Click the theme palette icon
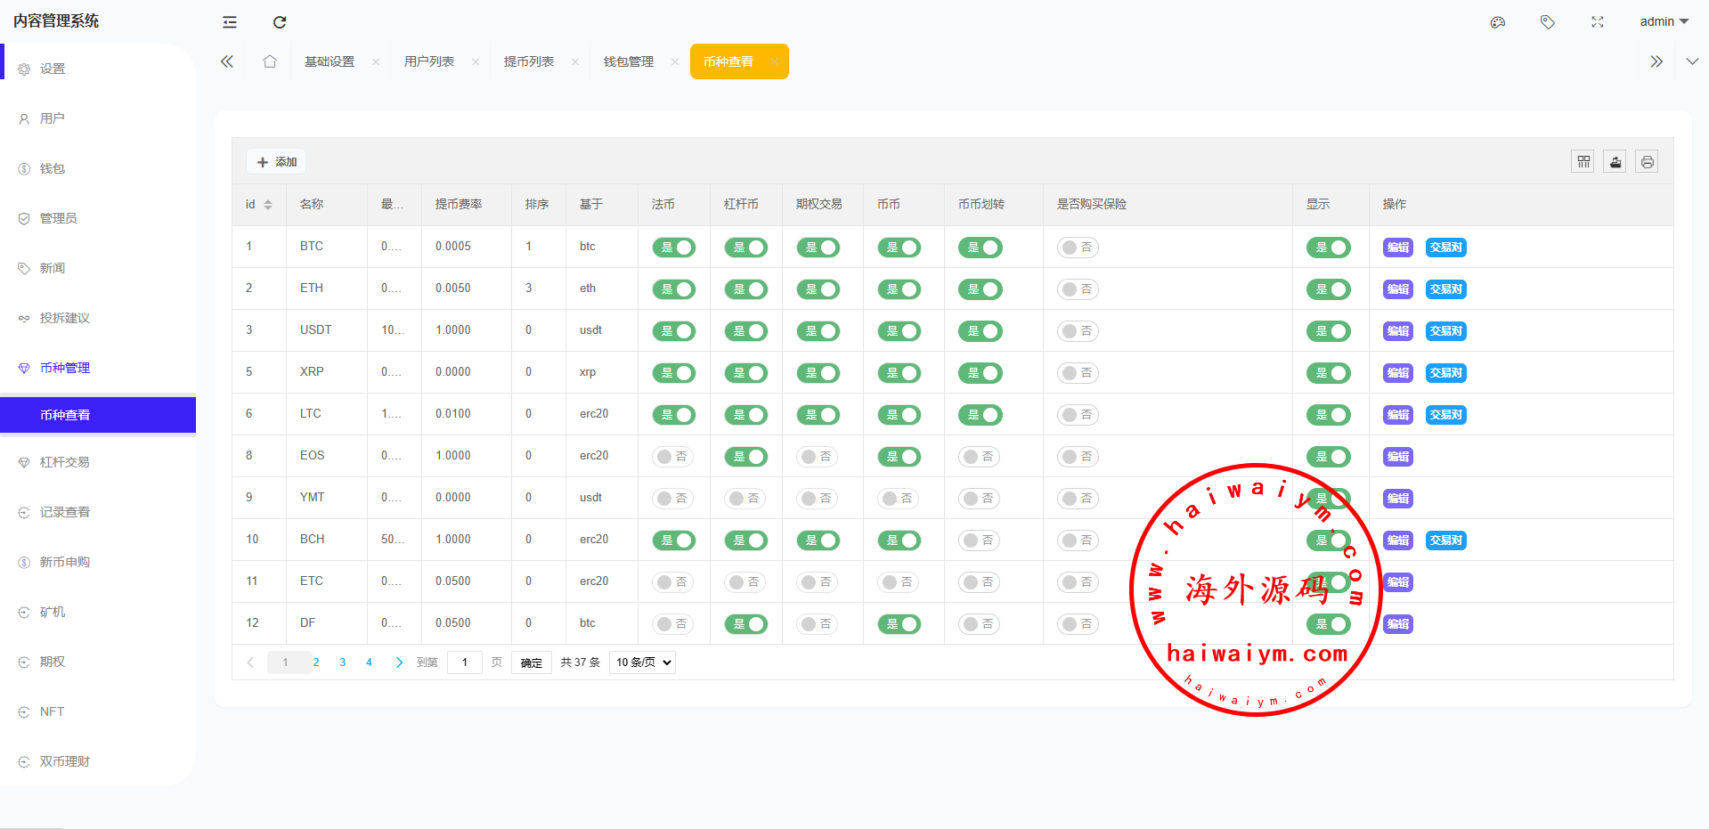1709x829 pixels. [x=1498, y=22]
